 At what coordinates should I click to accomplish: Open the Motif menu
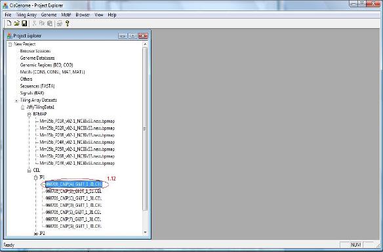tap(66, 15)
